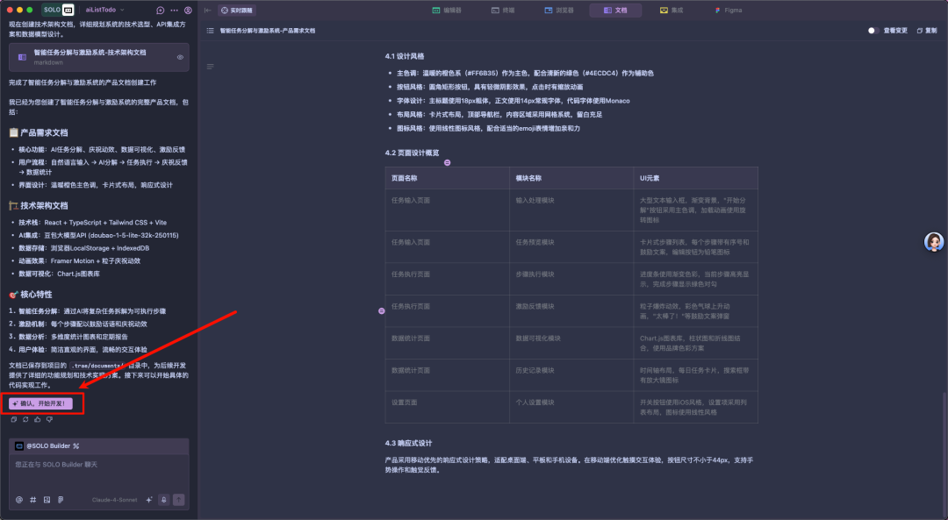Image resolution: width=948 pixels, height=520 pixels.
Task: Start a new chat via the plus bubble icon
Action: coord(161,11)
